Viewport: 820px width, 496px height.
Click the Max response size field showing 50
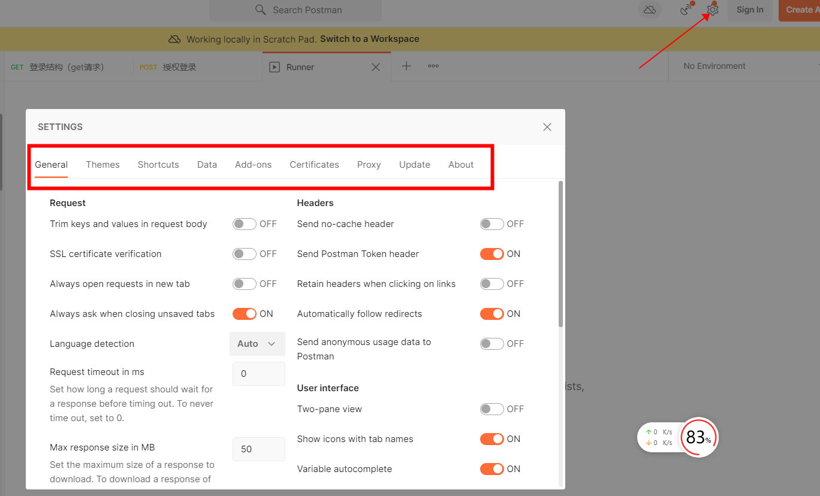tap(259, 449)
